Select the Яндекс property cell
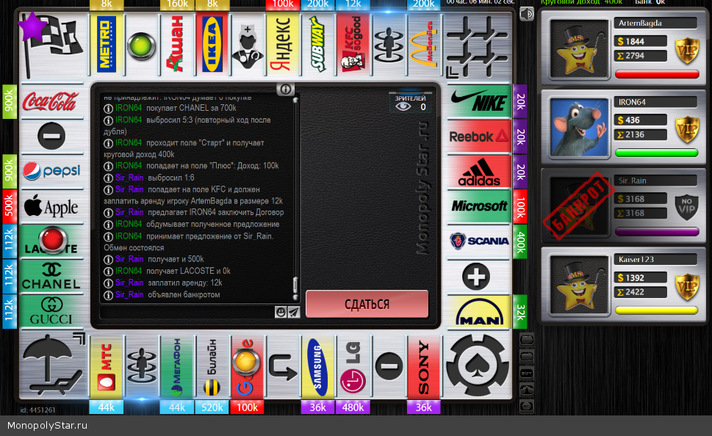The width and height of the screenshot is (712, 436). [283, 44]
